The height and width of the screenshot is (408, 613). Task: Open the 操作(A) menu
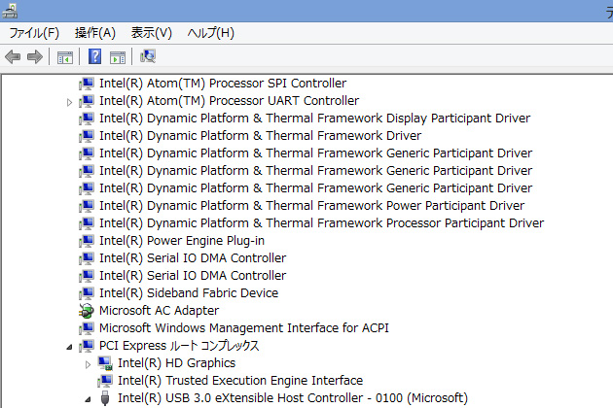(x=95, y=33)
